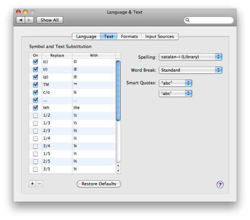
Task: Click inside the search input field
Action: click(211, 20)
